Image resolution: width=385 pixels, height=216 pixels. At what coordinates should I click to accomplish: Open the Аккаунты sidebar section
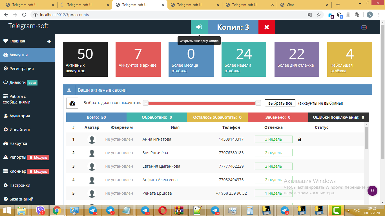click(x=27, y=55)
